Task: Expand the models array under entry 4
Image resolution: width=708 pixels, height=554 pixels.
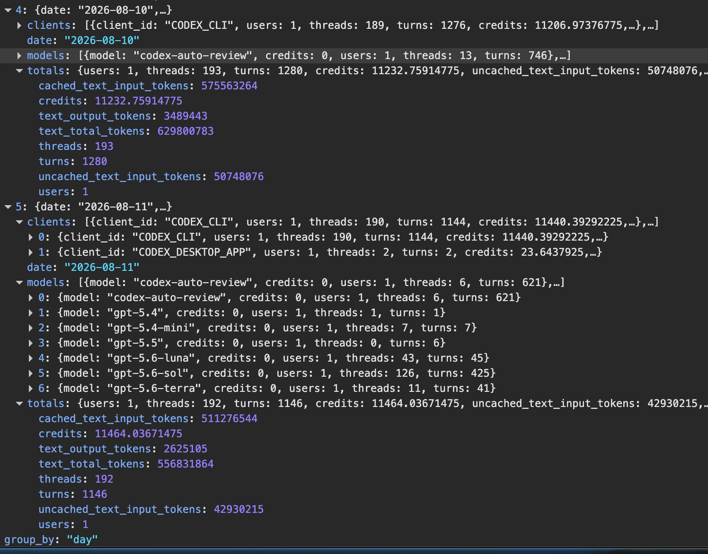Action: click(x=19, y=55)
